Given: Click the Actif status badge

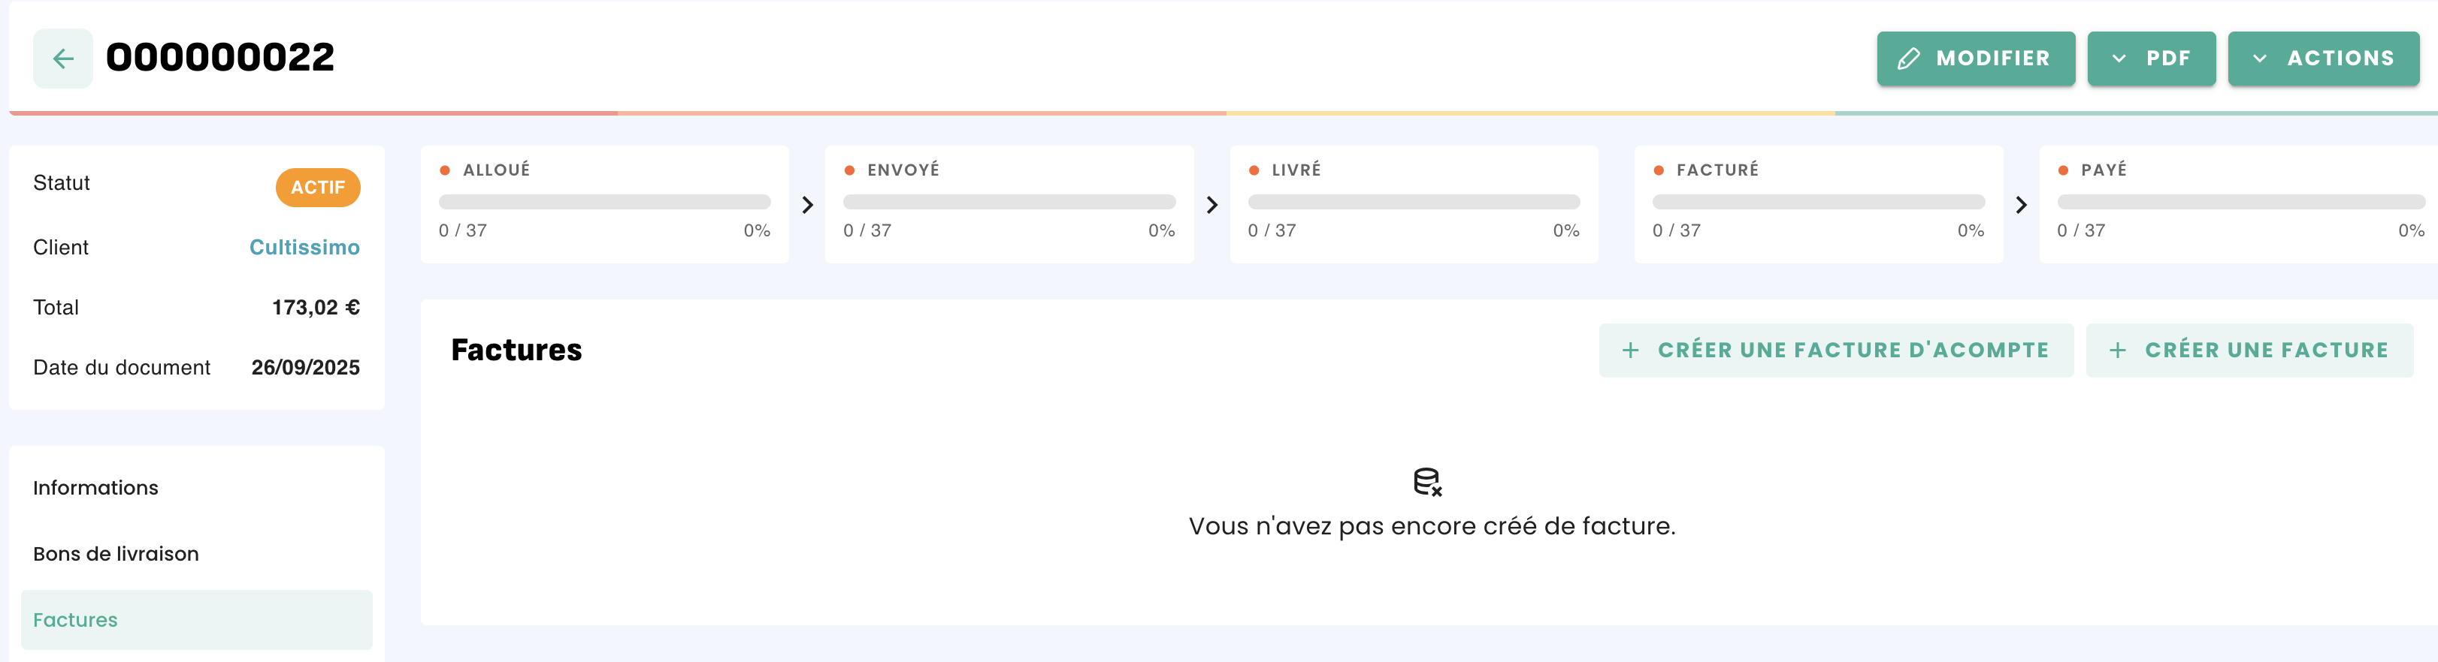Looking at the screenshot, I should pyautogui.click(x=318, y=187).
